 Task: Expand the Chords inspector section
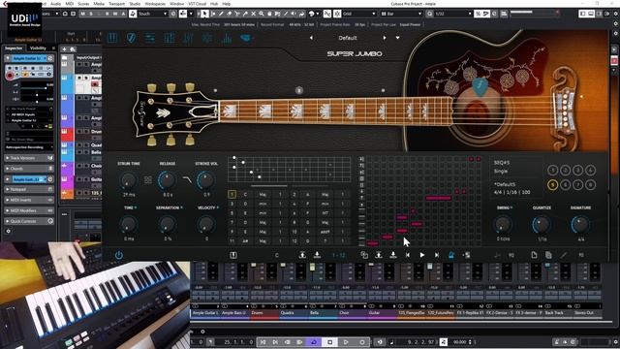pyautogui.click(x=29, y=169)
